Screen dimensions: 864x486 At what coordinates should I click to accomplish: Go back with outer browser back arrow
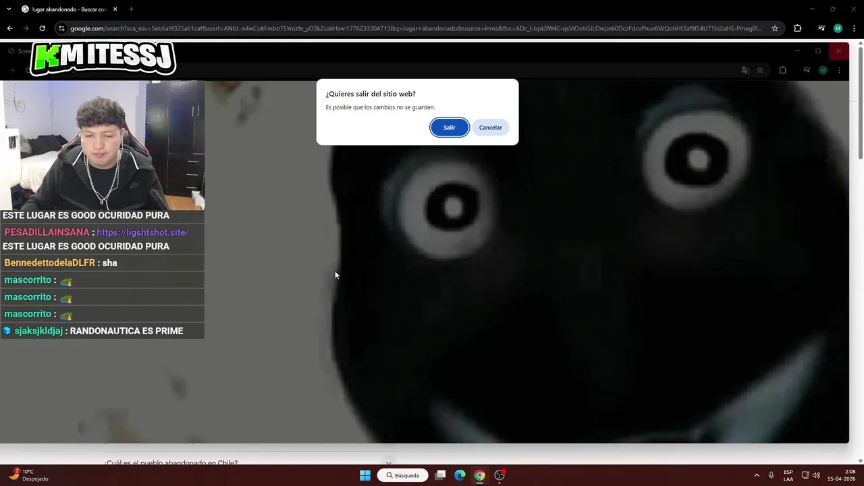click(9, 28)
